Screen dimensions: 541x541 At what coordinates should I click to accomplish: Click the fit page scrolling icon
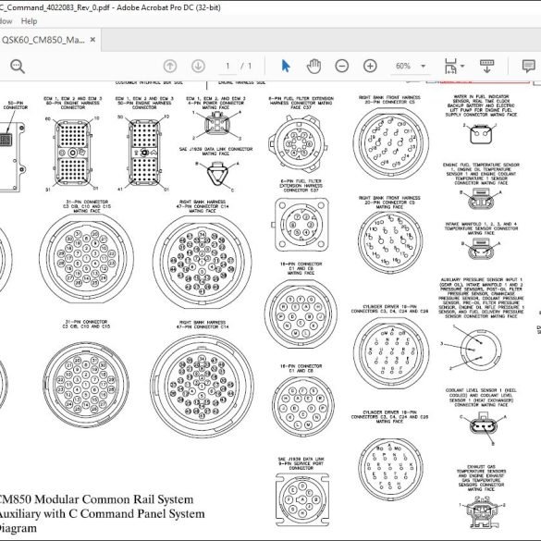click(x=450, y=66)
